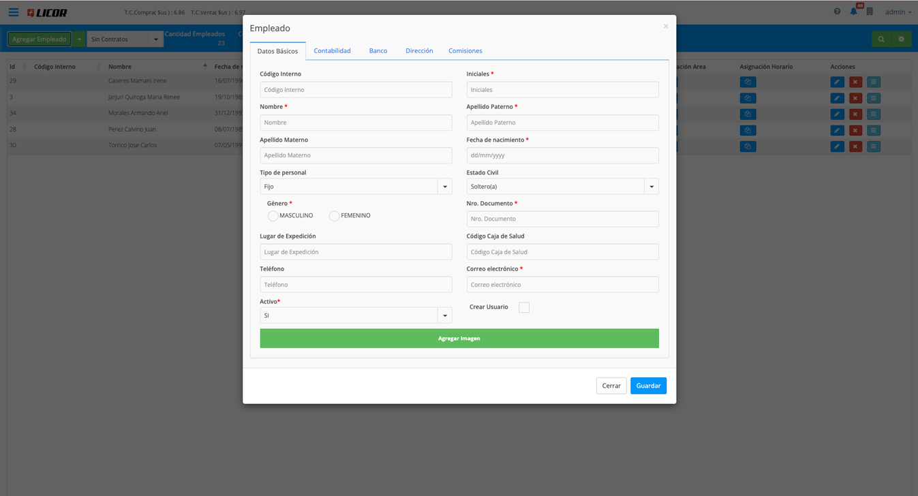918x496 pixels.
Task: Select the FEMENINO gender radio button
Action: [x=334, y=216]
